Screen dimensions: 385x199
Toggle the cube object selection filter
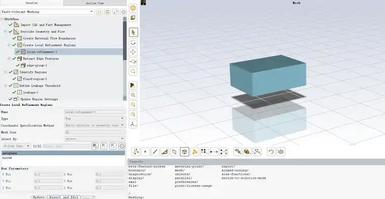click(x=184, y=152)
